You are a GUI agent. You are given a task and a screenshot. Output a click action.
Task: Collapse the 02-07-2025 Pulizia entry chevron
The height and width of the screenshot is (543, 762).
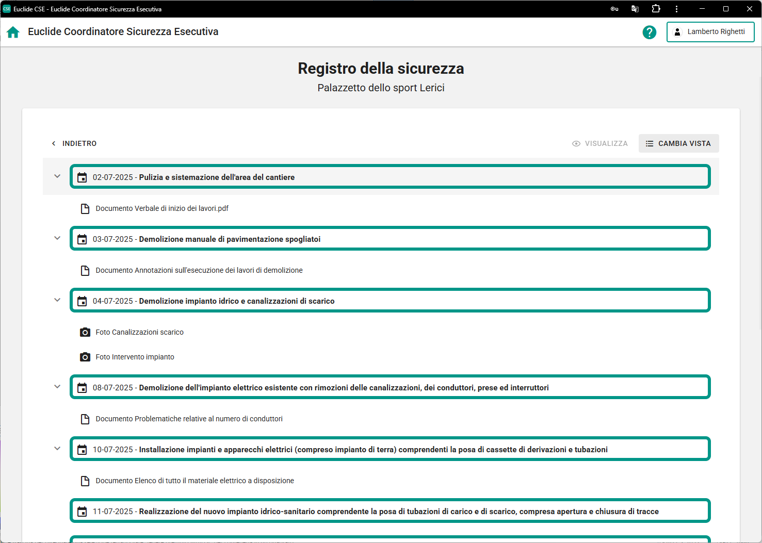(x=57, y=176)
